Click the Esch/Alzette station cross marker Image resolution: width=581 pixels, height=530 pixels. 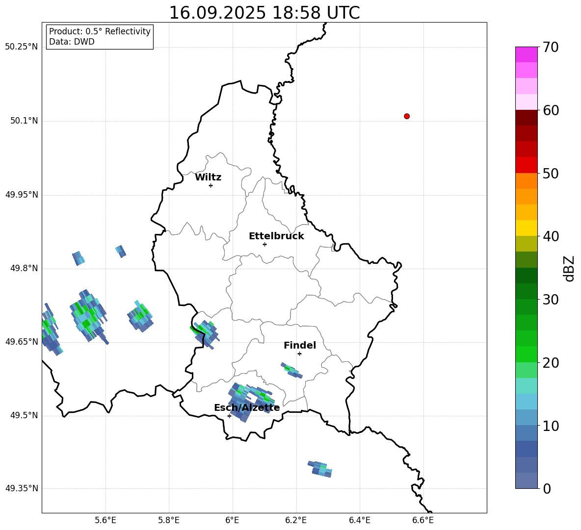click(x=229, y=416)
